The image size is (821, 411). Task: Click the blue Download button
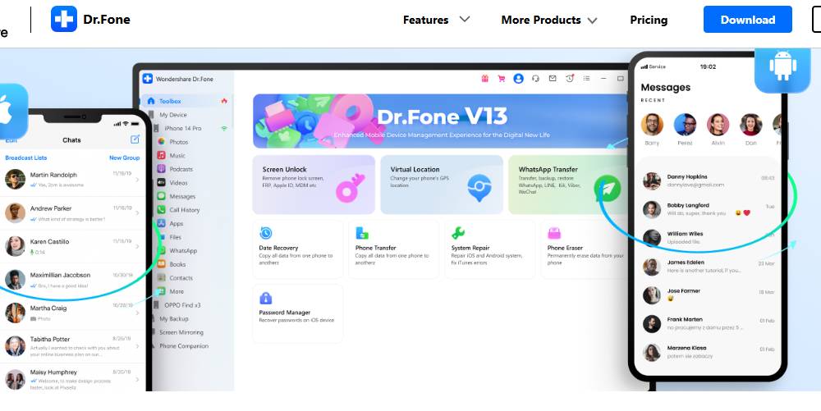point(747,20)
